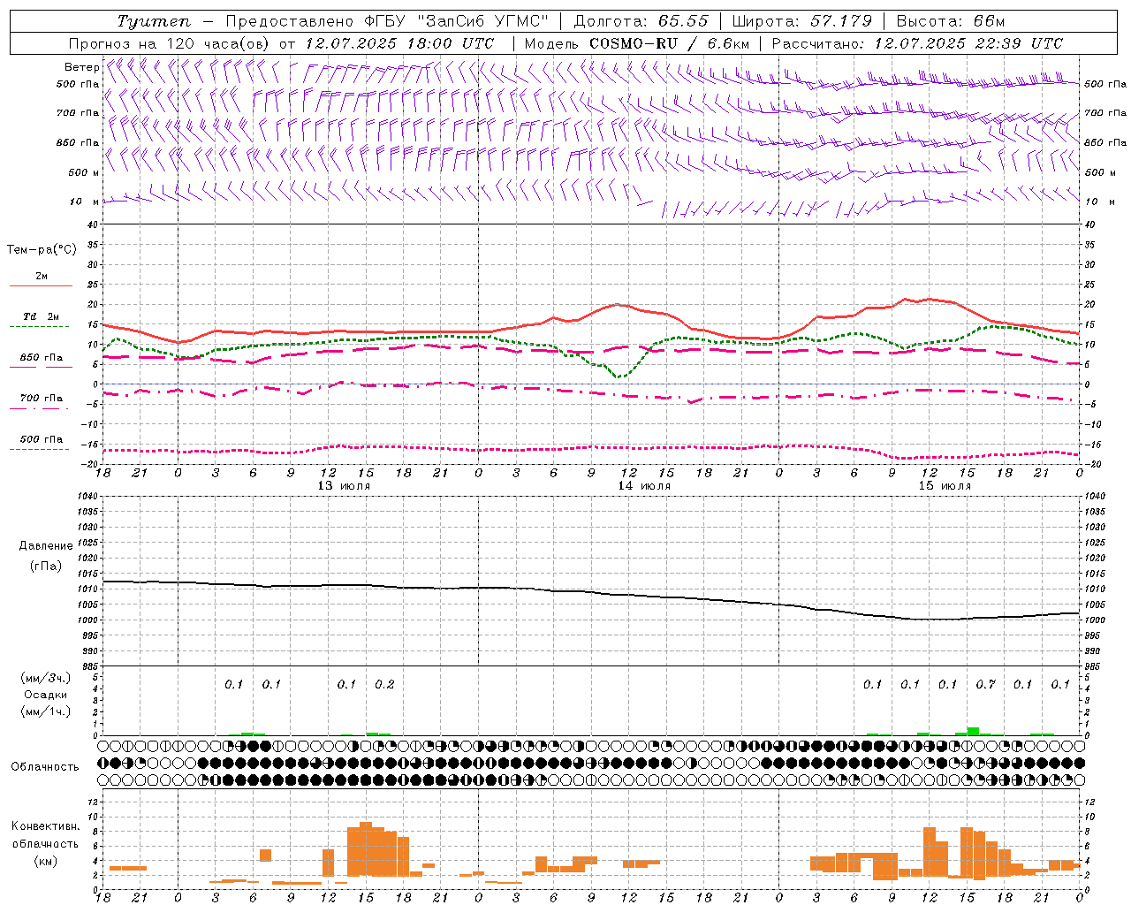Image resolution: width=1131 pixels, height=905 pixels.
Task: Click the 'Конвективн.' convective cloud label
Action: click(x=45, y=826)
